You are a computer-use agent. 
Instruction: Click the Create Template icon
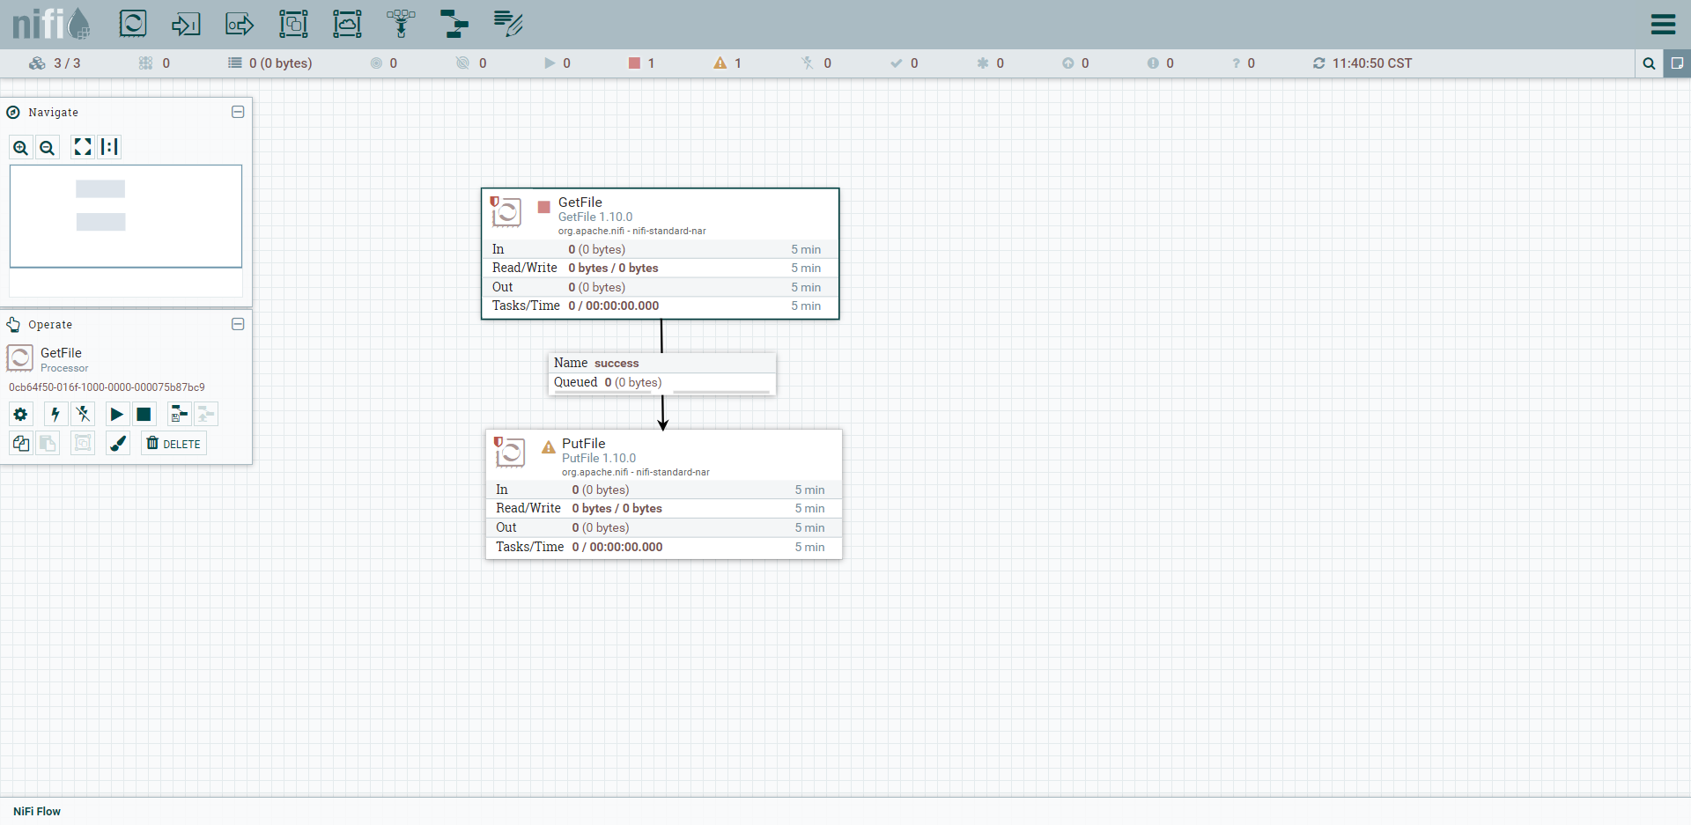180,414
